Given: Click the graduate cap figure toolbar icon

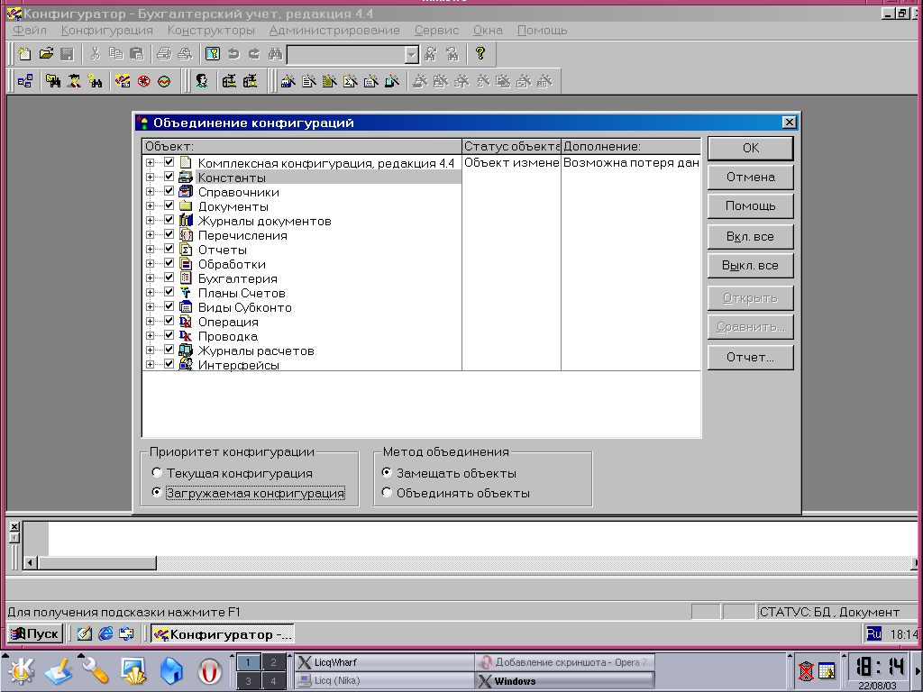Looking at the screenshot, I should pos(74,81).
